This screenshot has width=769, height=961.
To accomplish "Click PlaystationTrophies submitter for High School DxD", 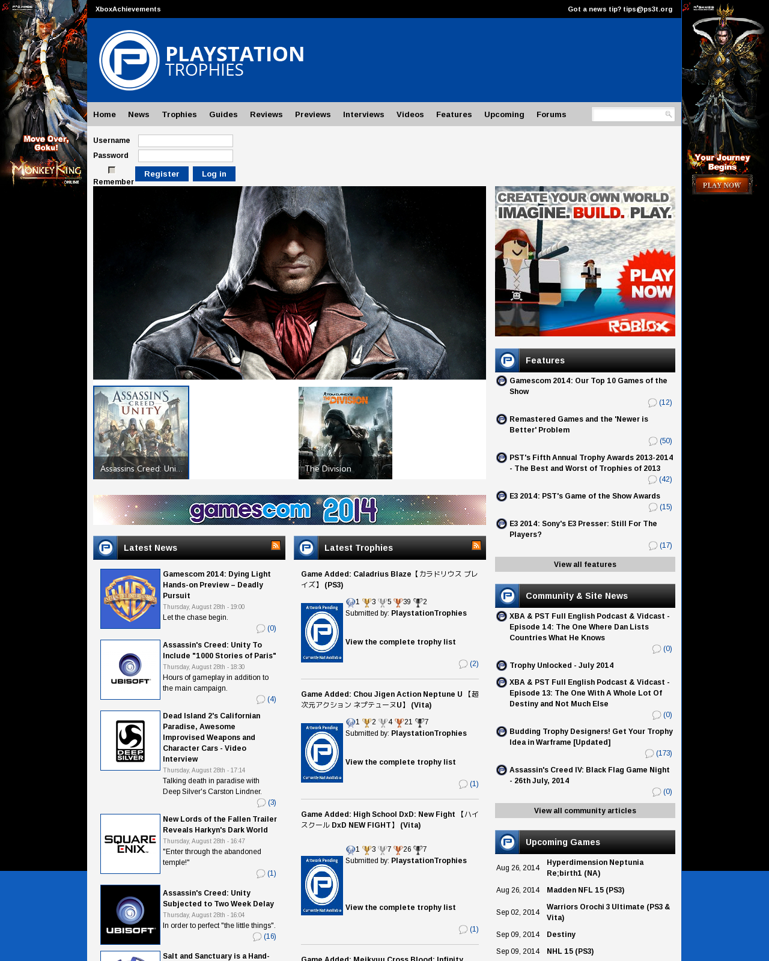I will (x=429, y=861).
